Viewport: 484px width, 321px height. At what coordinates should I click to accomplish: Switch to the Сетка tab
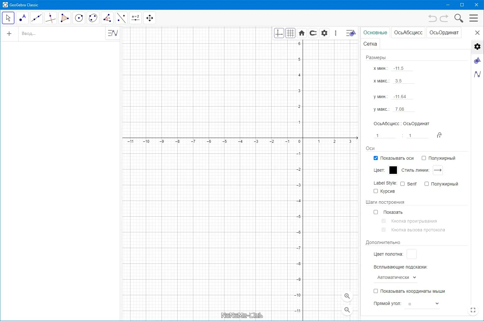click(370, 44)
